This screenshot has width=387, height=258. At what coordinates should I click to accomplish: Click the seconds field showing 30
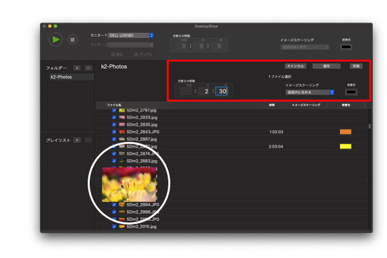point(222,92)
